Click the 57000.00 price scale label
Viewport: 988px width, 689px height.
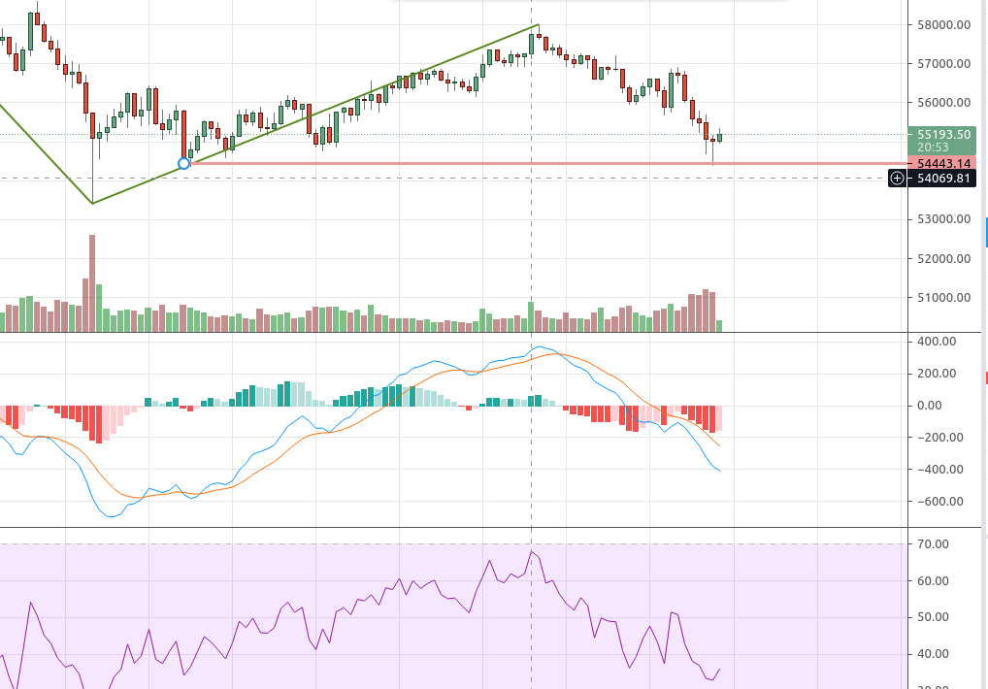(x=944, y=64)
